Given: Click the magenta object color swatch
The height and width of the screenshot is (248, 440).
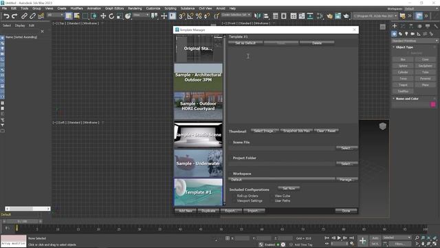Looking at the screenshot, I should coord(433,105).
